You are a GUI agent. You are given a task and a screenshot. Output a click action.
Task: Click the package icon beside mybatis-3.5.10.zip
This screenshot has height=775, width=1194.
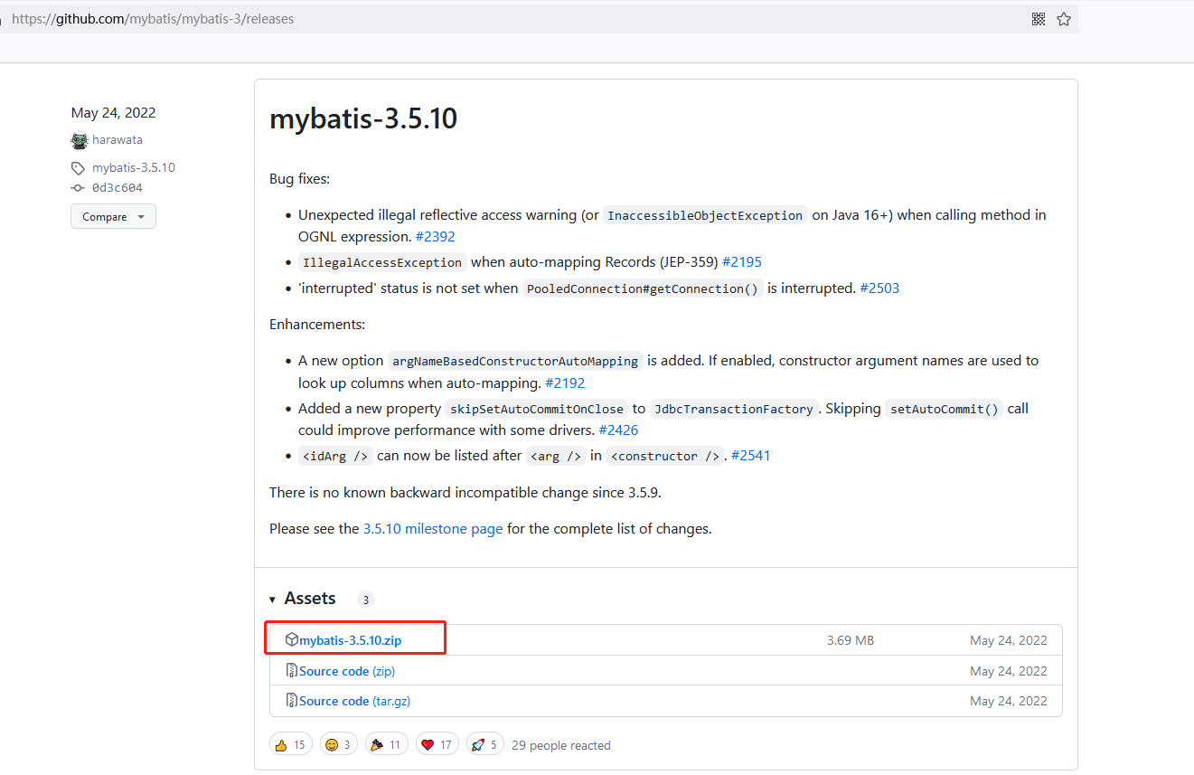tap(292, 639)
